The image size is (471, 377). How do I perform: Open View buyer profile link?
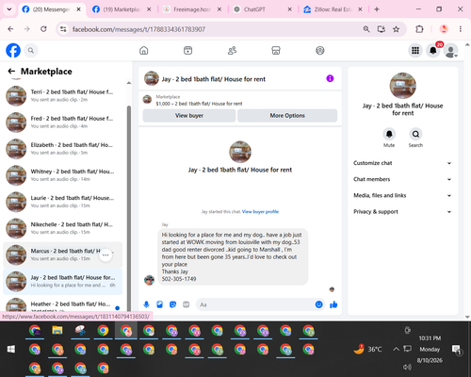click(260, 212)
